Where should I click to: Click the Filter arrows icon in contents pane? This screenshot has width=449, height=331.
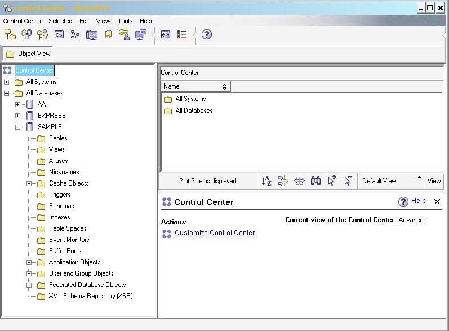283,181
